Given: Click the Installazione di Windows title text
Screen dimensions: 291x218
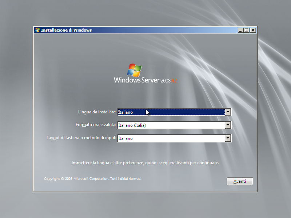Looking at the screenshot, I should [66, 30].
